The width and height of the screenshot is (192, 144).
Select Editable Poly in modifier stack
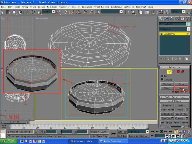pos(174,34)
